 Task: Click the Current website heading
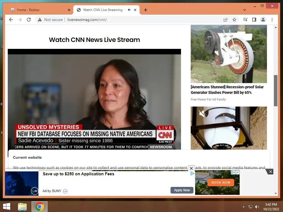pos(27,157)
